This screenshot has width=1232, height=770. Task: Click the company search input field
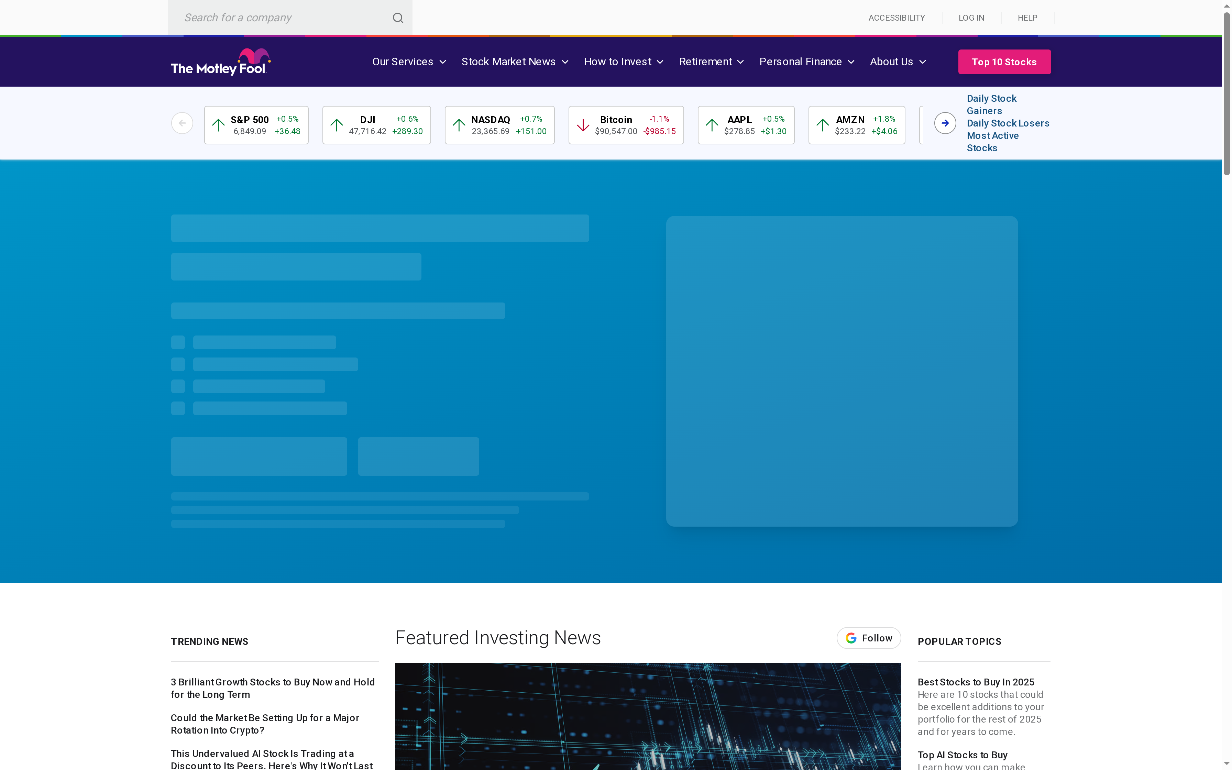pos(280,17)
